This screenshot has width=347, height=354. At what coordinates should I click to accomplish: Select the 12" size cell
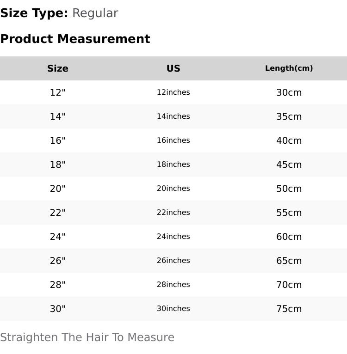[58, 92]
